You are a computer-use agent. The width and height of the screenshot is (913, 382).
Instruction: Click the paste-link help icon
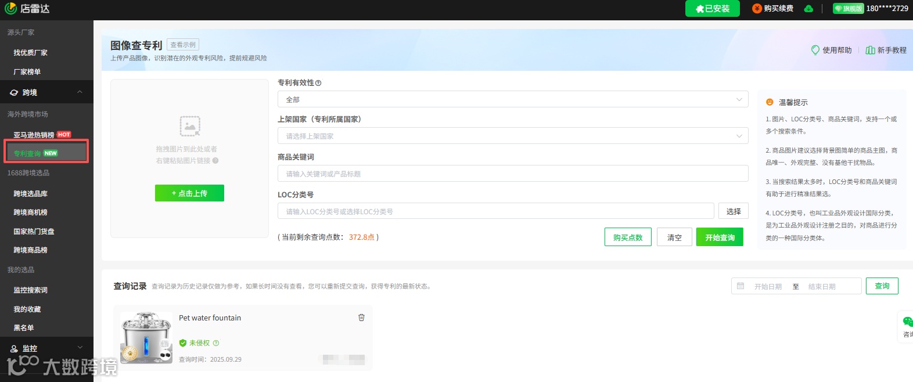[215, 161]
